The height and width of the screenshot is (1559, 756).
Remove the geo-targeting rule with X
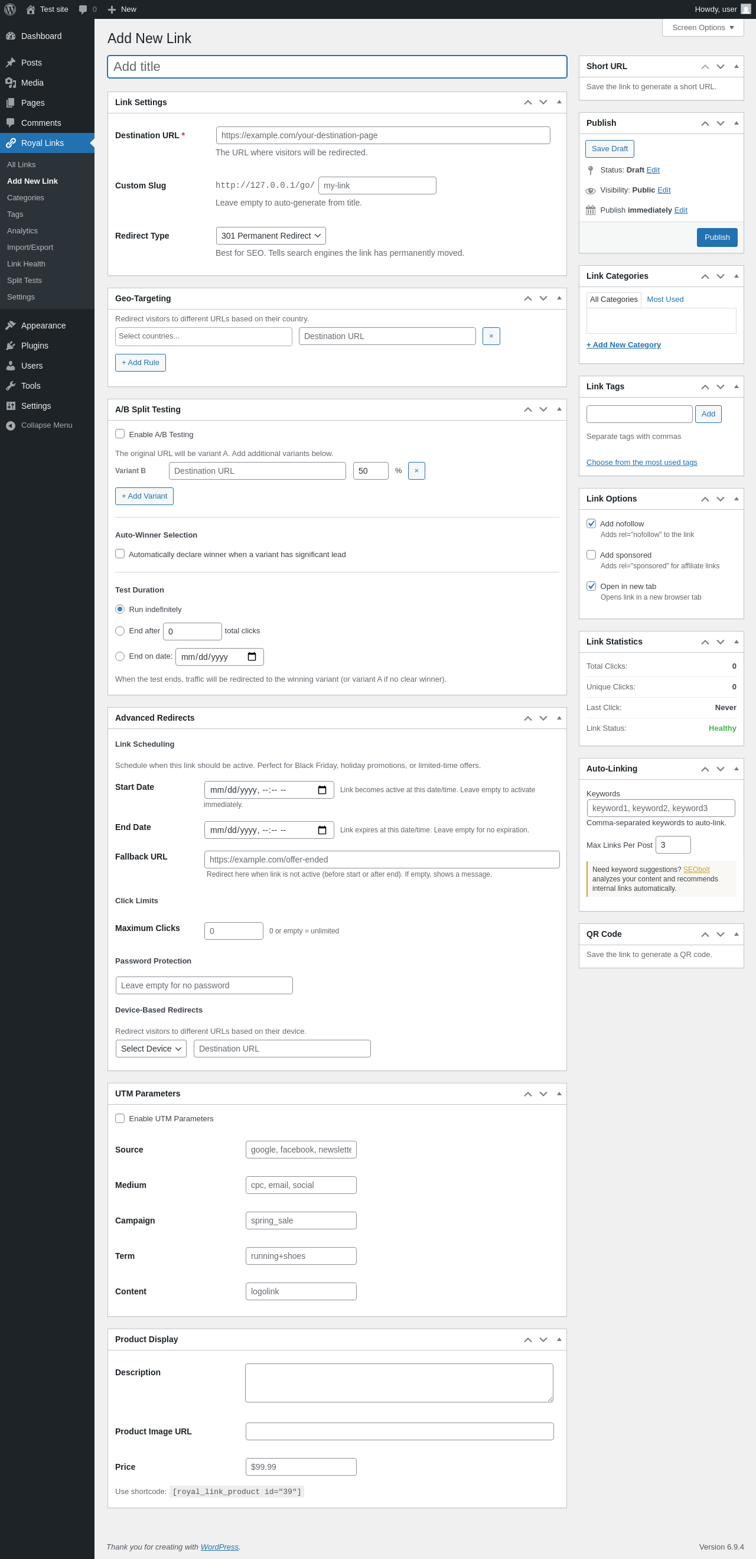(x=491, y=337)
